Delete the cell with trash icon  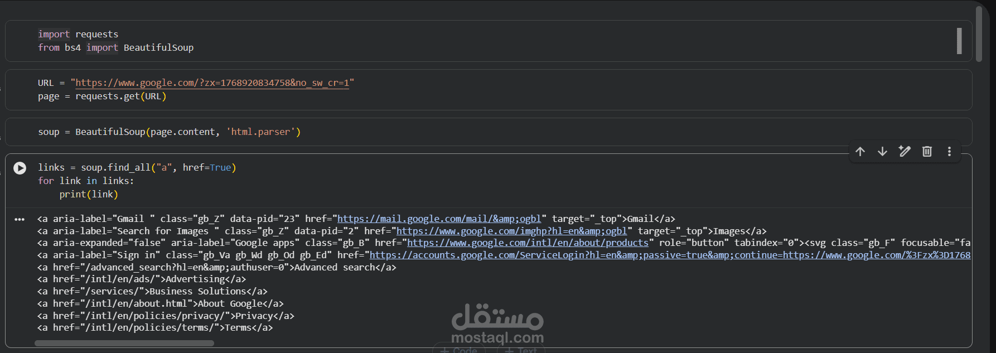(927, 152)
